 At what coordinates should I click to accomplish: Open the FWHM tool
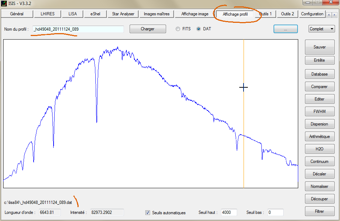(x=319, y=112)
